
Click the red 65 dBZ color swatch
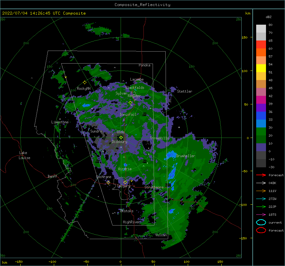[261, 45]
